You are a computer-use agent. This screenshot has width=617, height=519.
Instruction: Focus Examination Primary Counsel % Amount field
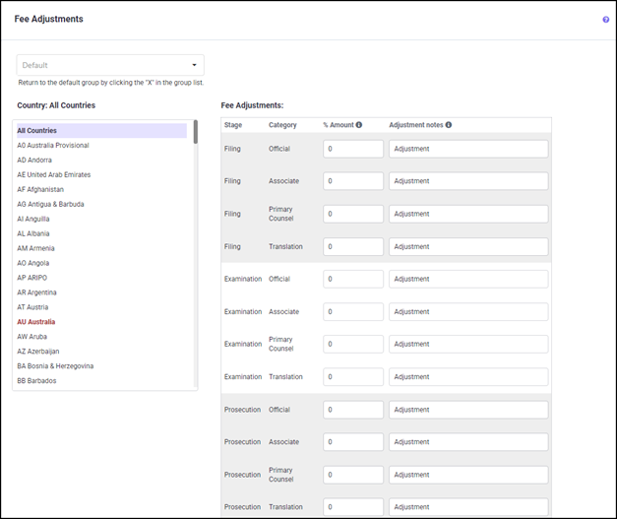coord(352,344)
